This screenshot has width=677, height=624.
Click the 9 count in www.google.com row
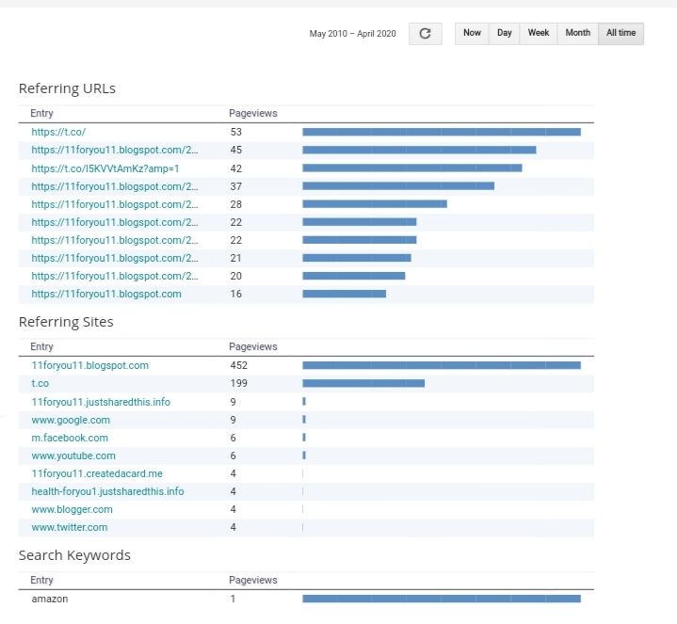coord(234,421)
